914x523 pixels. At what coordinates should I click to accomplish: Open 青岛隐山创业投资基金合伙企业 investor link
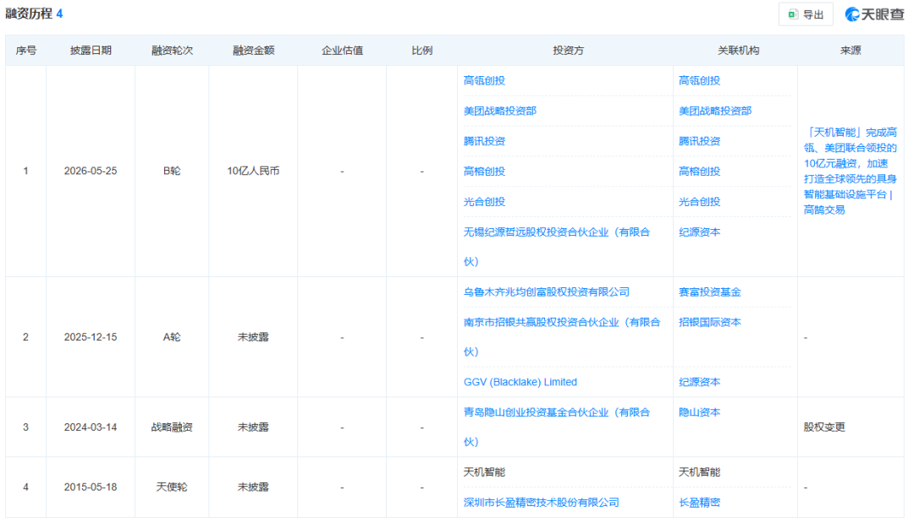click(x=557, y=427)
